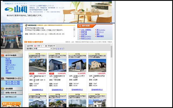
Task: Click 詳細情報を見る under the 4LDK listing
Action: [x=37, y=90]
